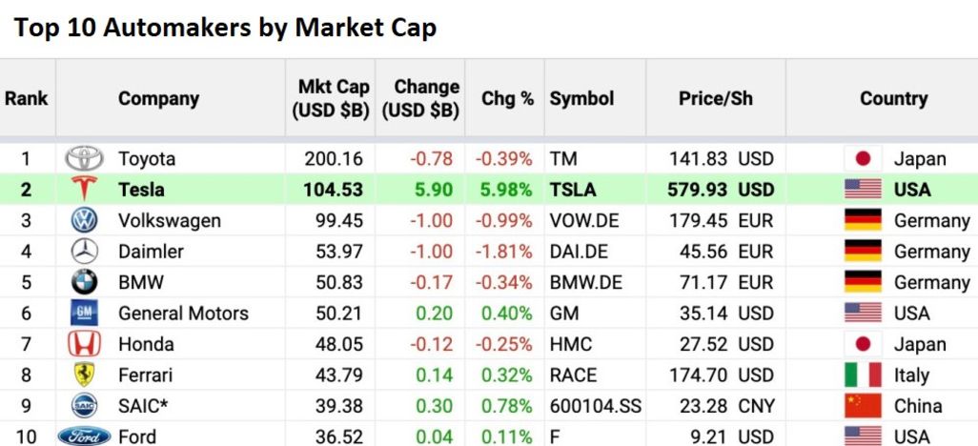Click the red Tesla logo
Screen dimensions: 978x446
84,189
